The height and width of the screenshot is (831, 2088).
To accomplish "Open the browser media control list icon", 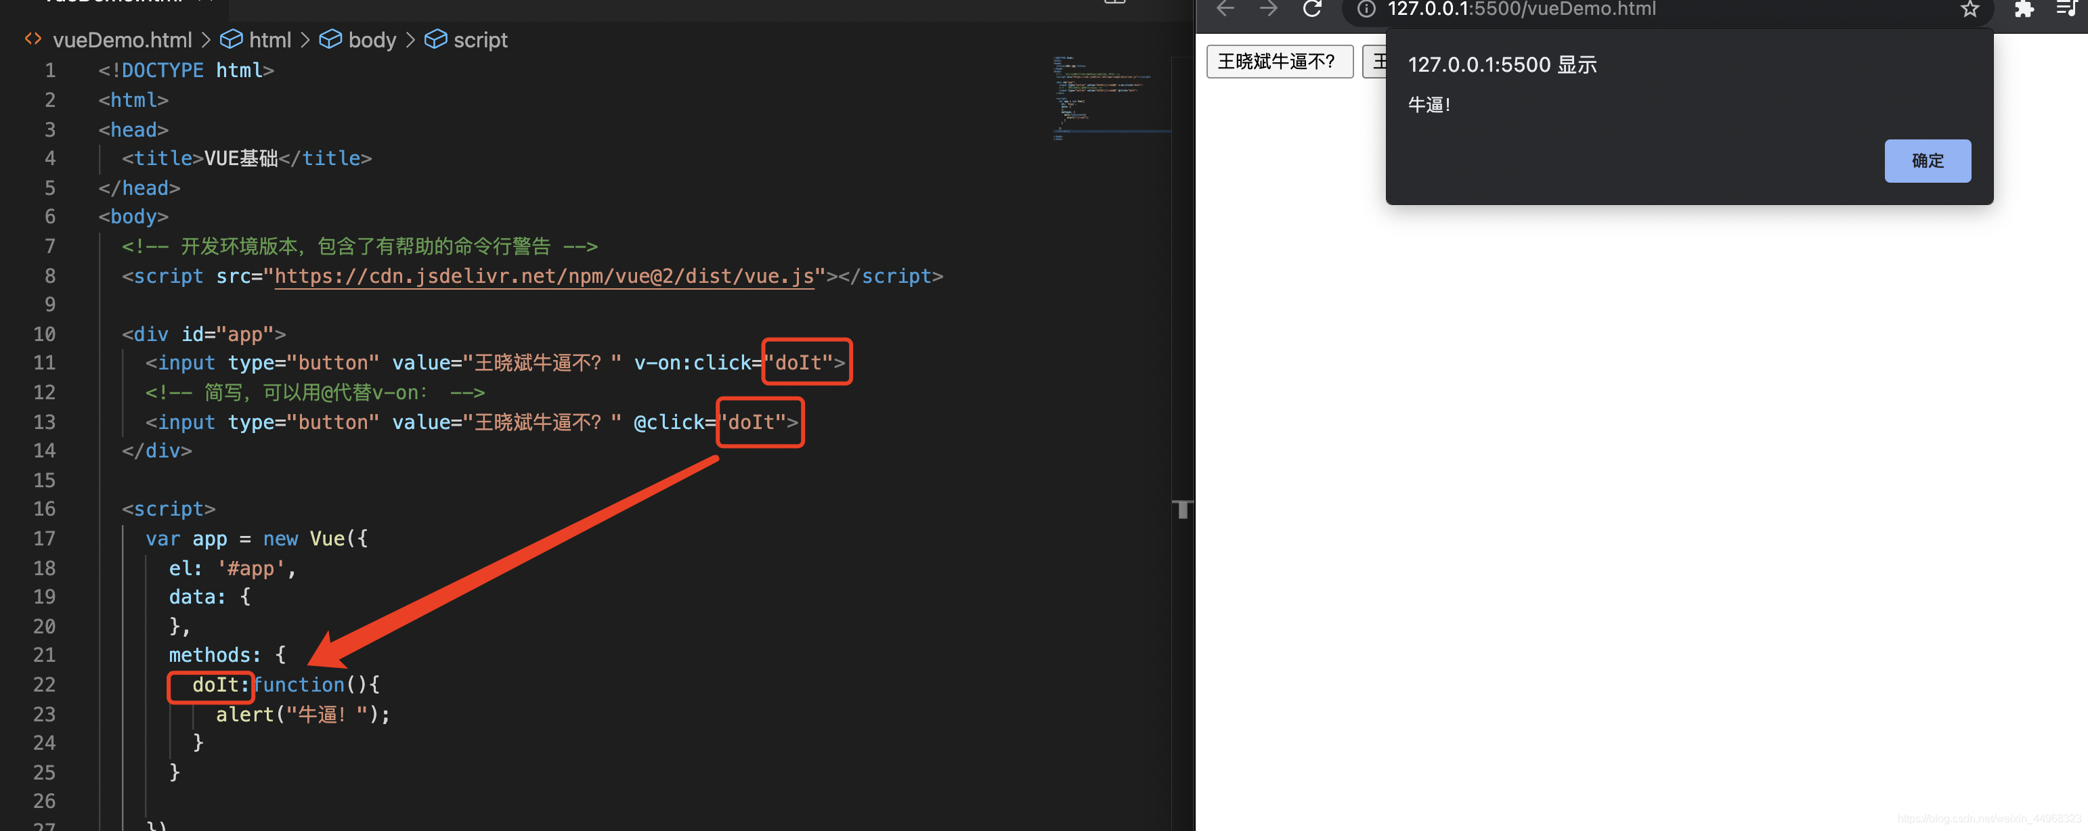I will click(x=2066, y=9).
